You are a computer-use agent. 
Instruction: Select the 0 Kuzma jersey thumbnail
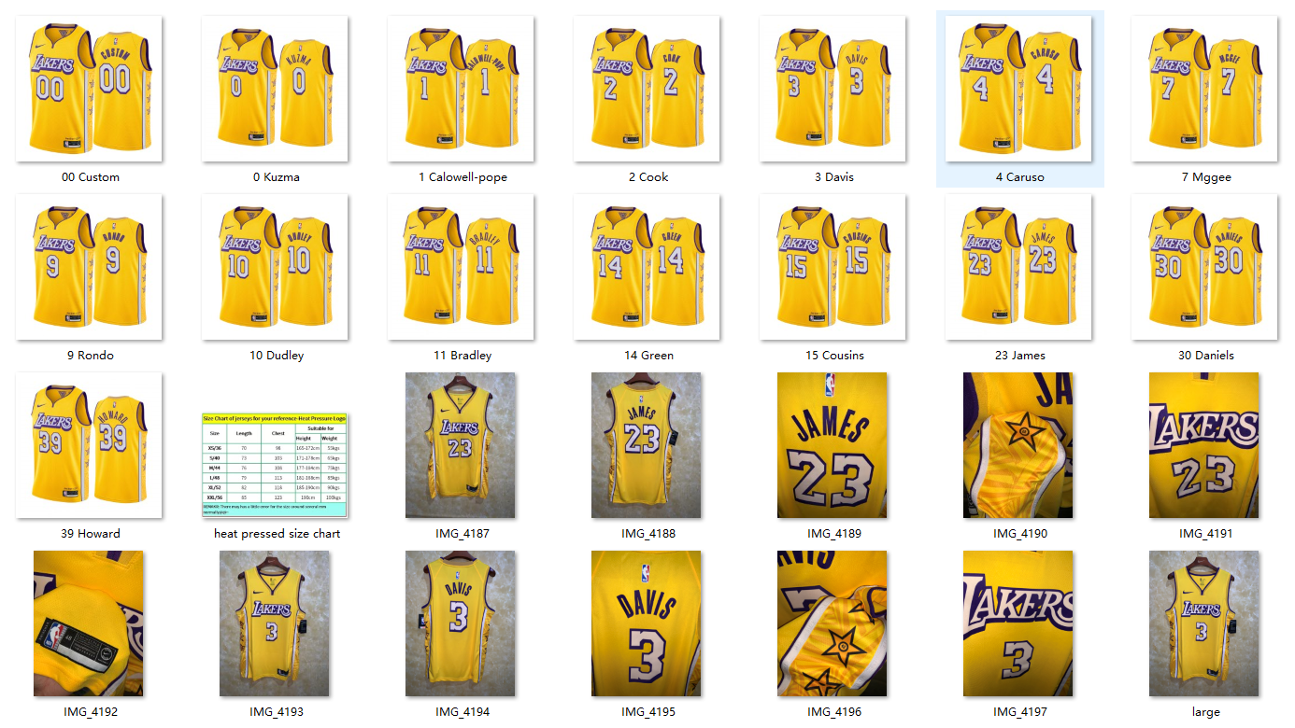point(275,89)
